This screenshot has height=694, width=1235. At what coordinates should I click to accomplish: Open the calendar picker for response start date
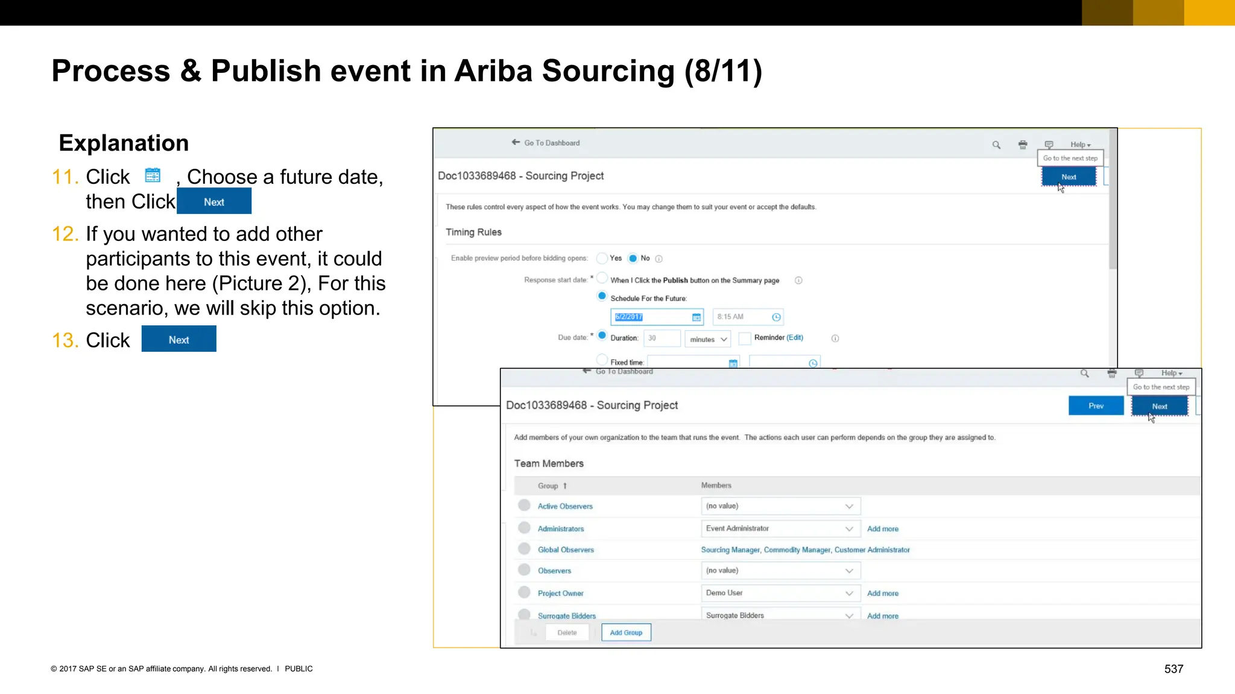click(x=696, y=317)
